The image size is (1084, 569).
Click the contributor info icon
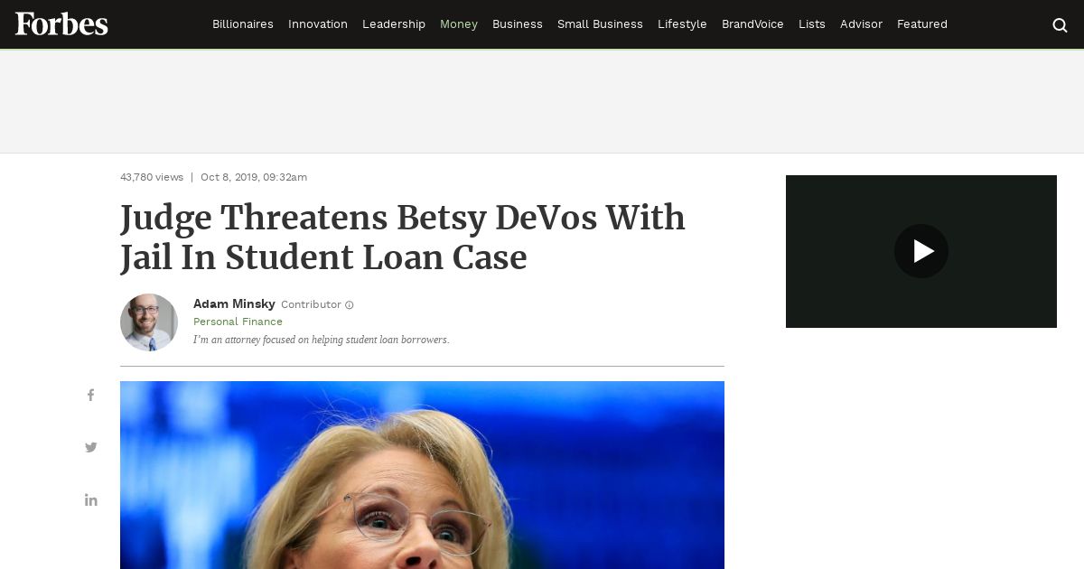click(x=350, y=305)
